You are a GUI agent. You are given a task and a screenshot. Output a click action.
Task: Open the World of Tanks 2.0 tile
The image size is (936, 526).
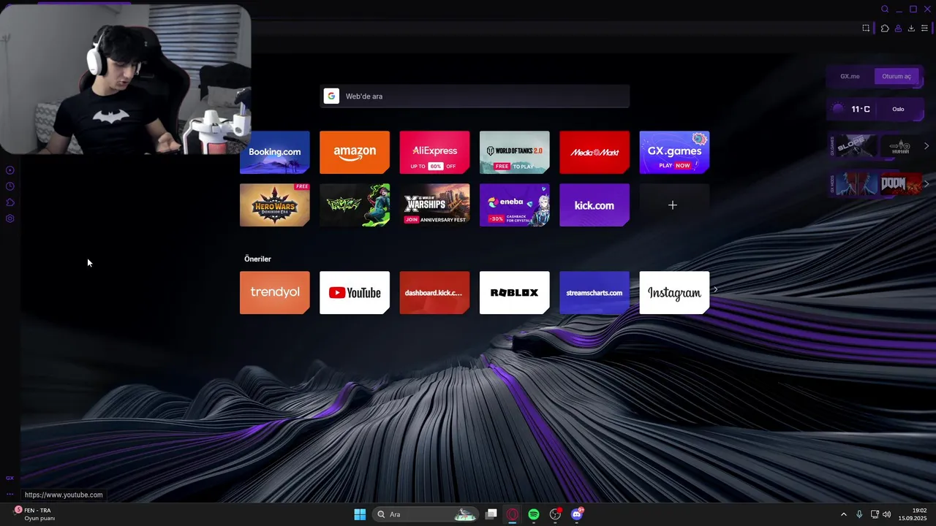[515, 152]
